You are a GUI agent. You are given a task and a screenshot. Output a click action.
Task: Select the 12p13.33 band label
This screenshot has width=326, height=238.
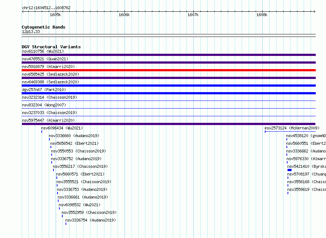31,31
